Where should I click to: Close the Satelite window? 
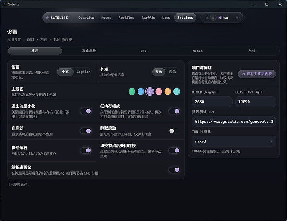(280, 4)
